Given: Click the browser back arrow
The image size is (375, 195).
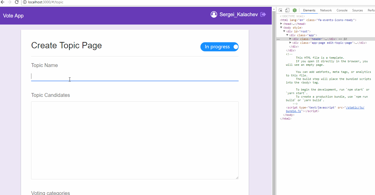Looking at the screenshot, I should coord(3,2).
